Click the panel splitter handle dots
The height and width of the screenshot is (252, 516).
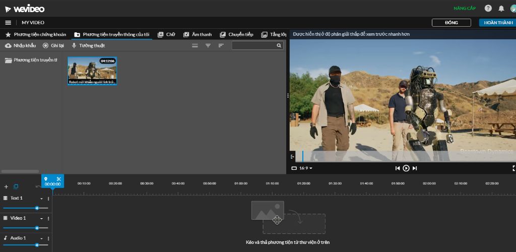(288, 96)
